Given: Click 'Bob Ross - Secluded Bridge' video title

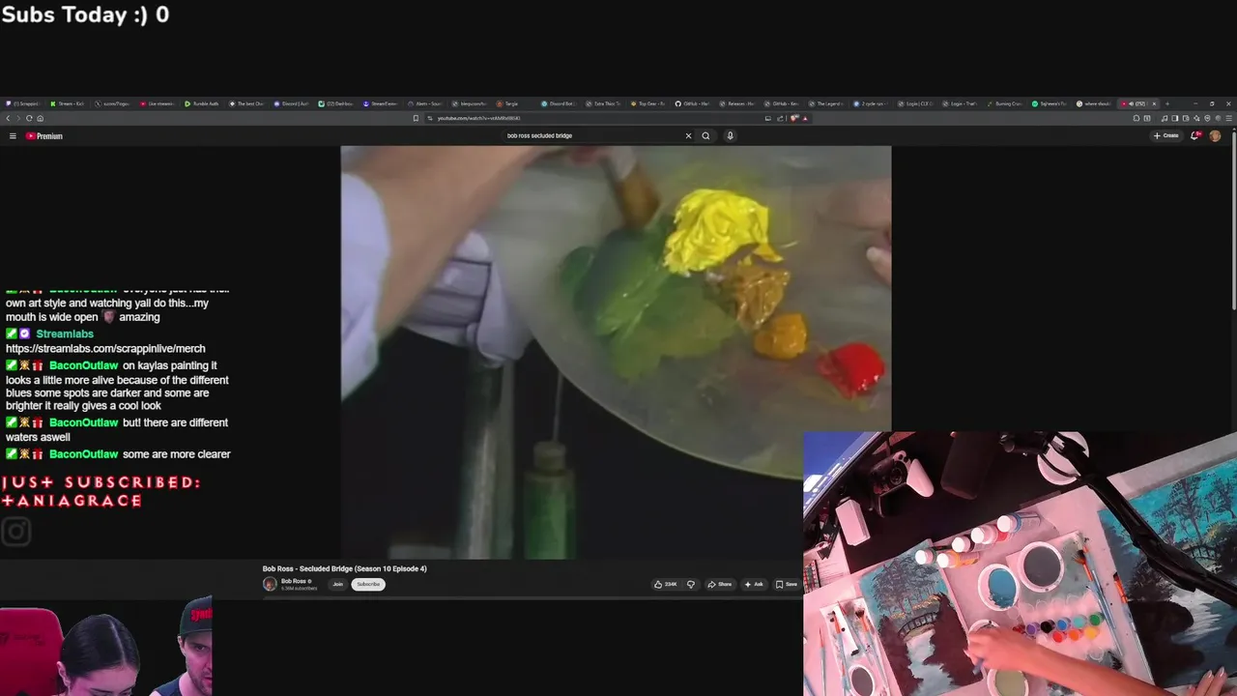Looking at the screenshot, I should pyautogui.click(x=344, y=568).
